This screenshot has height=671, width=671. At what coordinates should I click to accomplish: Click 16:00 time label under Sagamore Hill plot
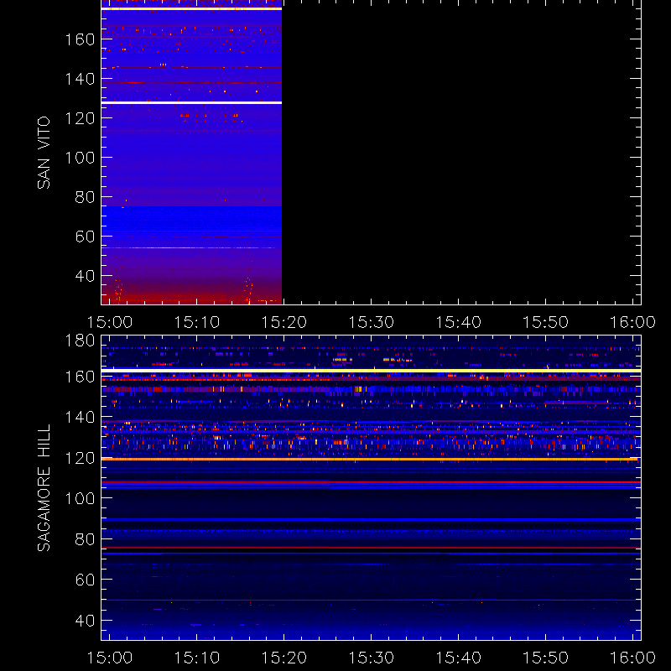pyautogui.click(x=632, y=658)
